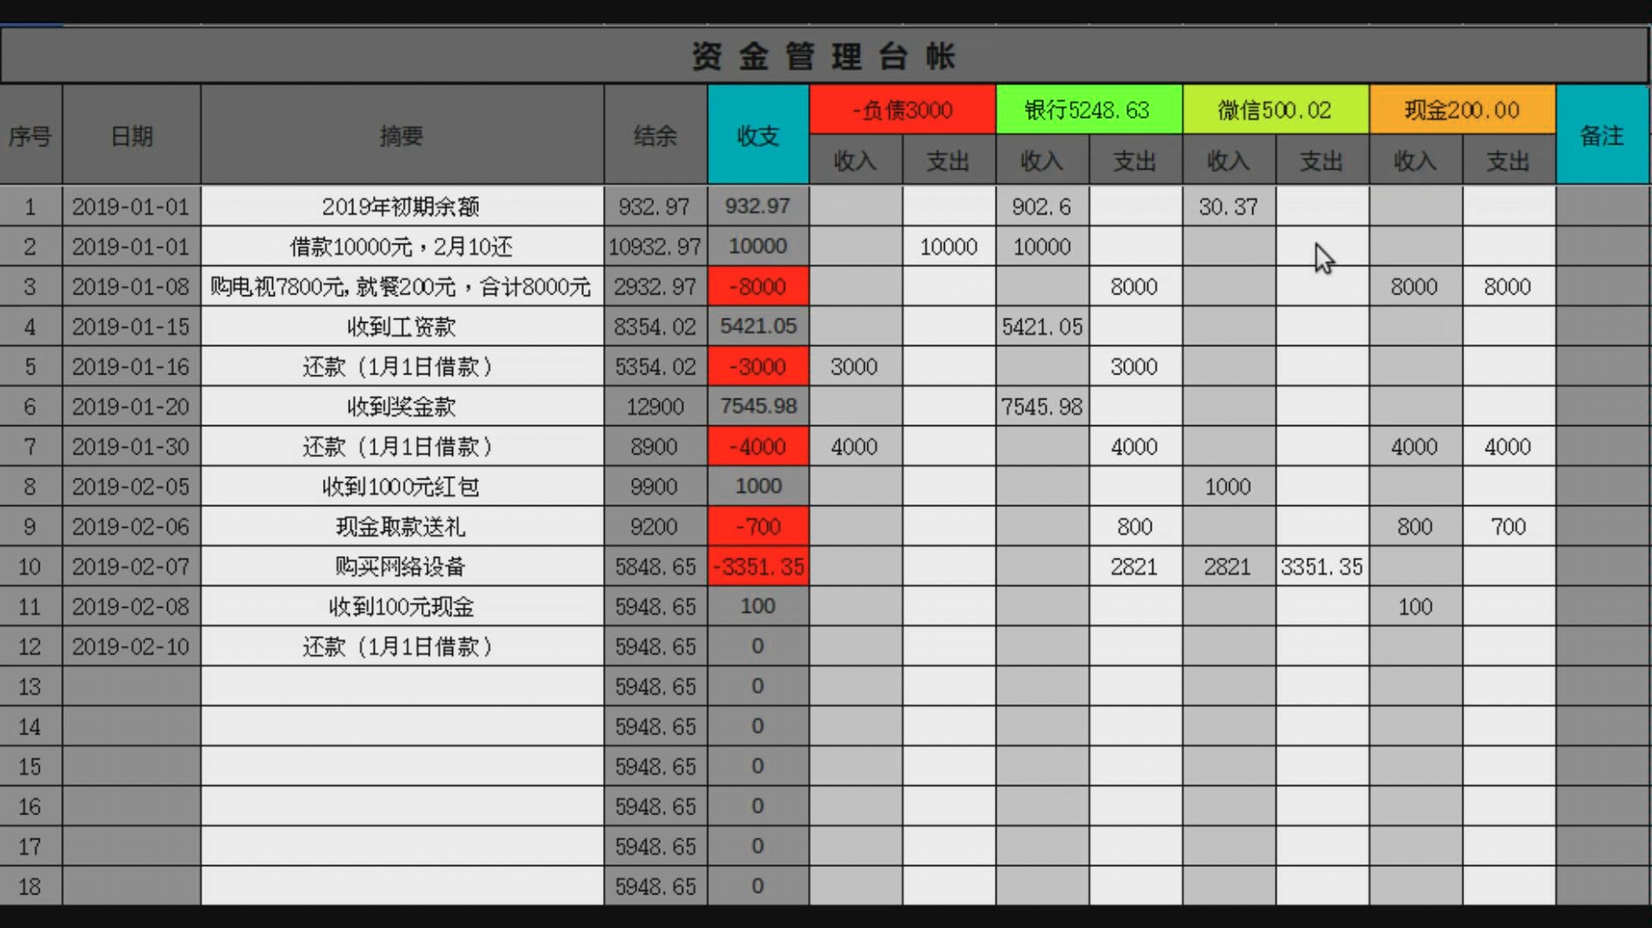This screenshot has width=1652, height=928.
Task: Select the 现金取款送礼 summary cell
Action: [402, 527]
